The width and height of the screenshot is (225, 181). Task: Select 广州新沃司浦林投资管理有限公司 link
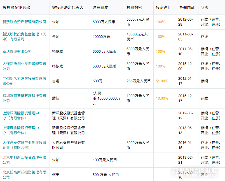tap(24, 81)
